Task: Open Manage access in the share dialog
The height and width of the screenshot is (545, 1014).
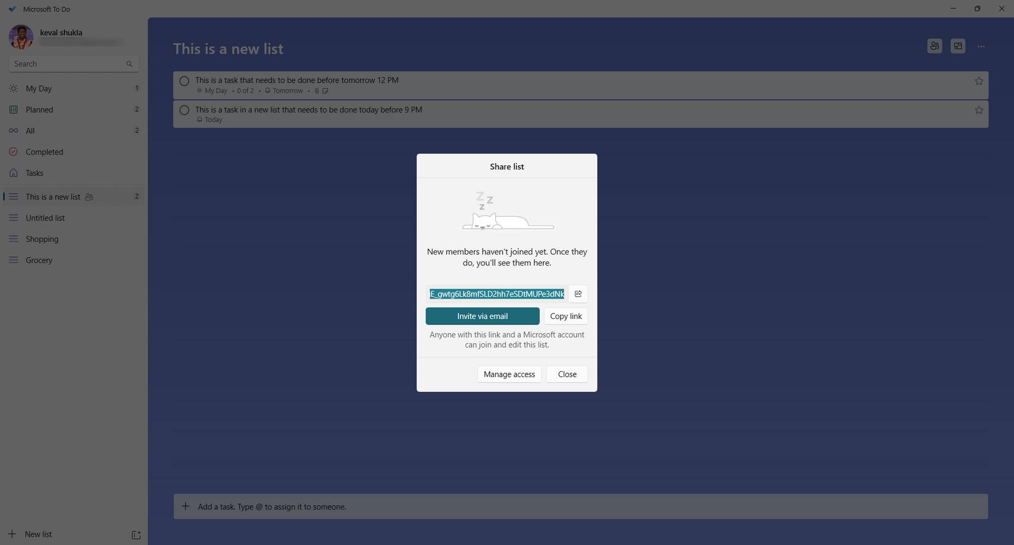Action: 509,374
